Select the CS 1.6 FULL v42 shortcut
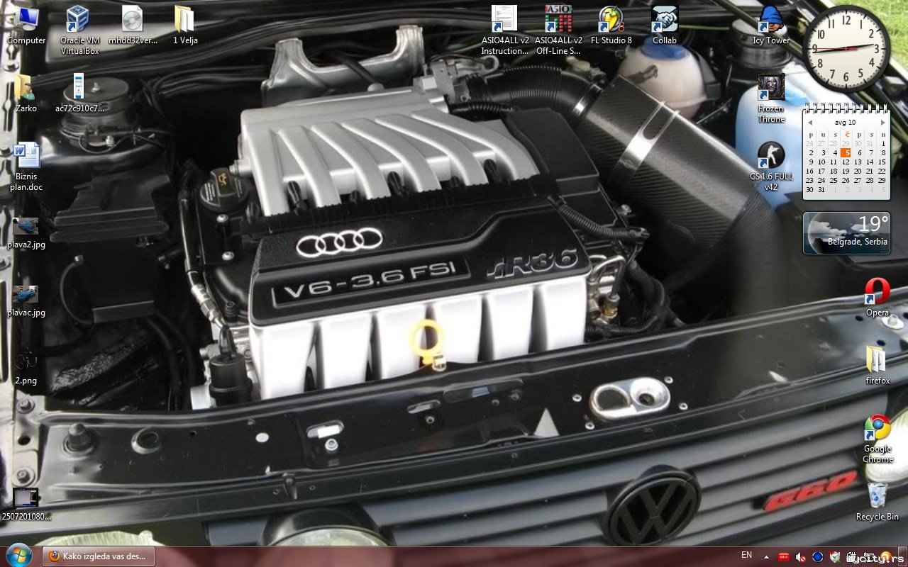Screen dimensions: 908x567 click(771, 167)
